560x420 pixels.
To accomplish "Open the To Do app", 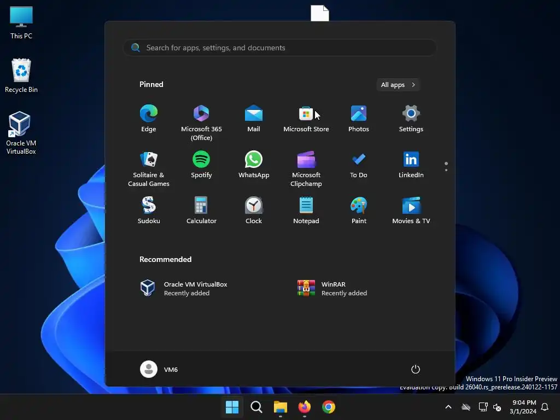I will coord(359,164).
